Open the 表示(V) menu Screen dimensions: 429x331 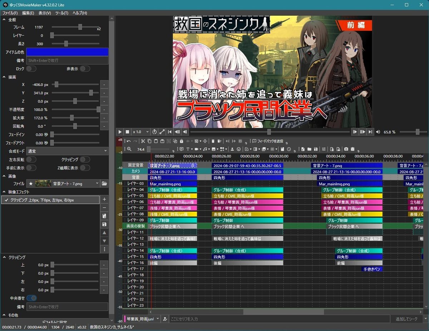[x=45, y=13]
